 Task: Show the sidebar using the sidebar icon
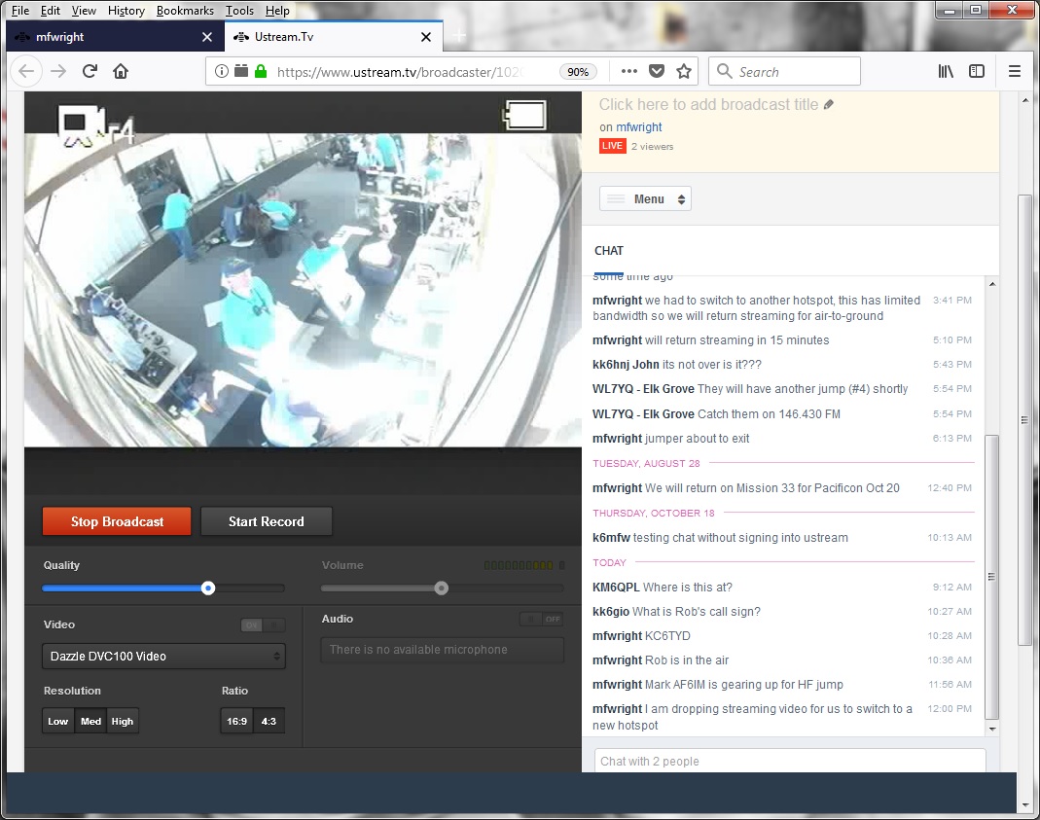(977, 71)
